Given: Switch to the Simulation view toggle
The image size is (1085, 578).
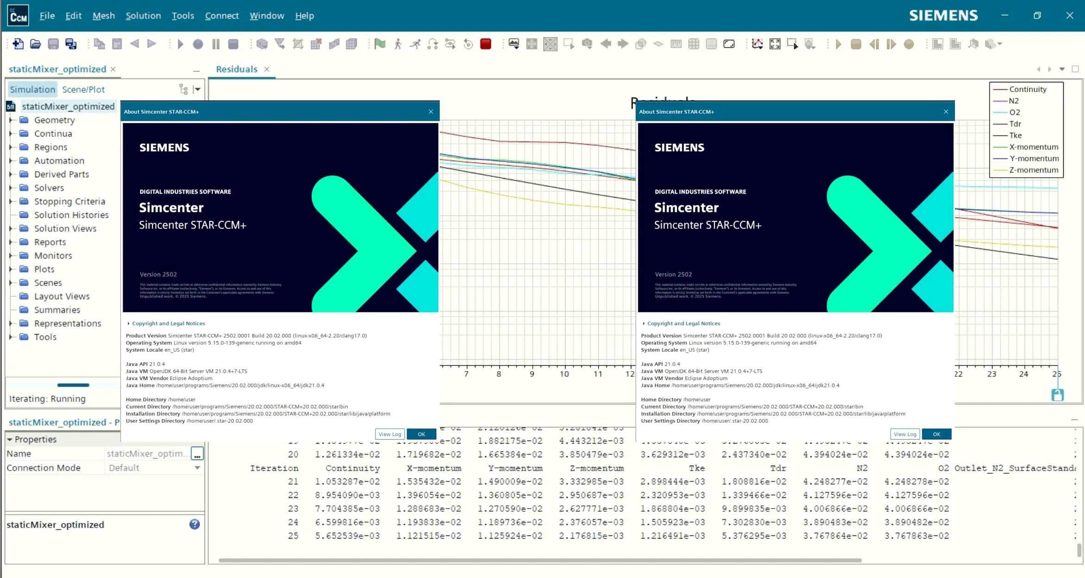Looking at the screenshot, I should (32, 89).
